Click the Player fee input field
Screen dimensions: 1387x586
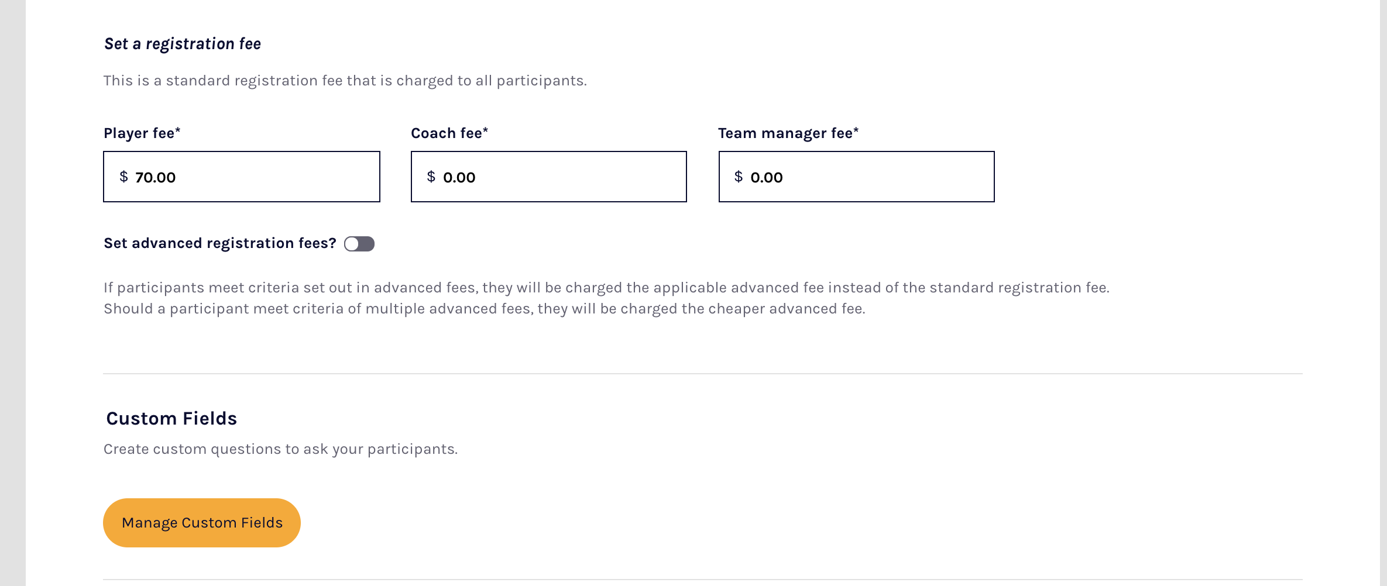tap(258, 177)
